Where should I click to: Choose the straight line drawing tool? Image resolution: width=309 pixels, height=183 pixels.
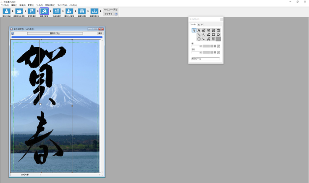coord(199,34)
